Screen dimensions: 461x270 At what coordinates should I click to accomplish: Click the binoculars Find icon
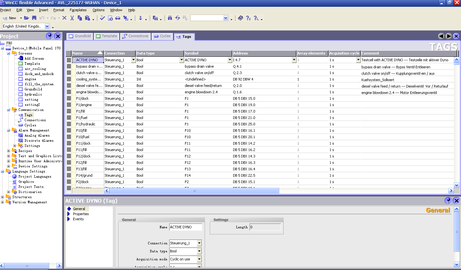pyautogui.click(x=170, y=18)
